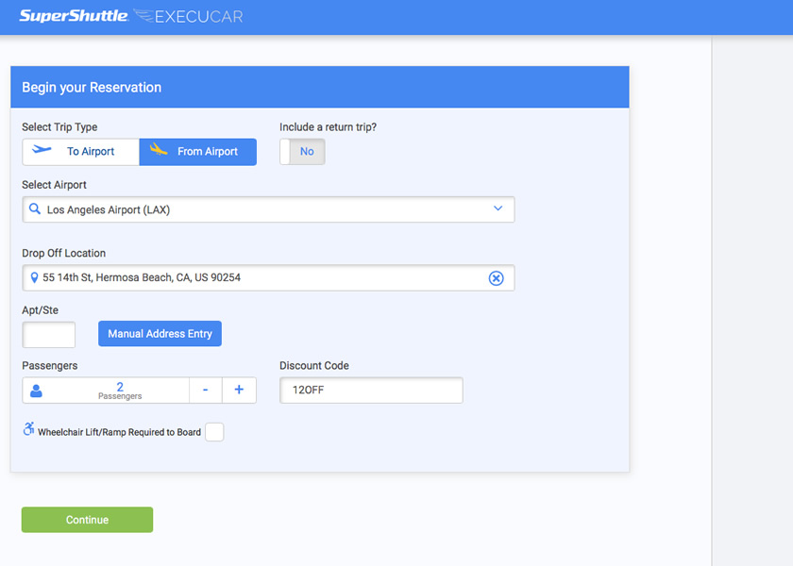Image resolution: width=793 pixels, height=566 pixels.
Task: Click the airport search magnifier icon
Action: pyautogui.click(x=34, y=208)
